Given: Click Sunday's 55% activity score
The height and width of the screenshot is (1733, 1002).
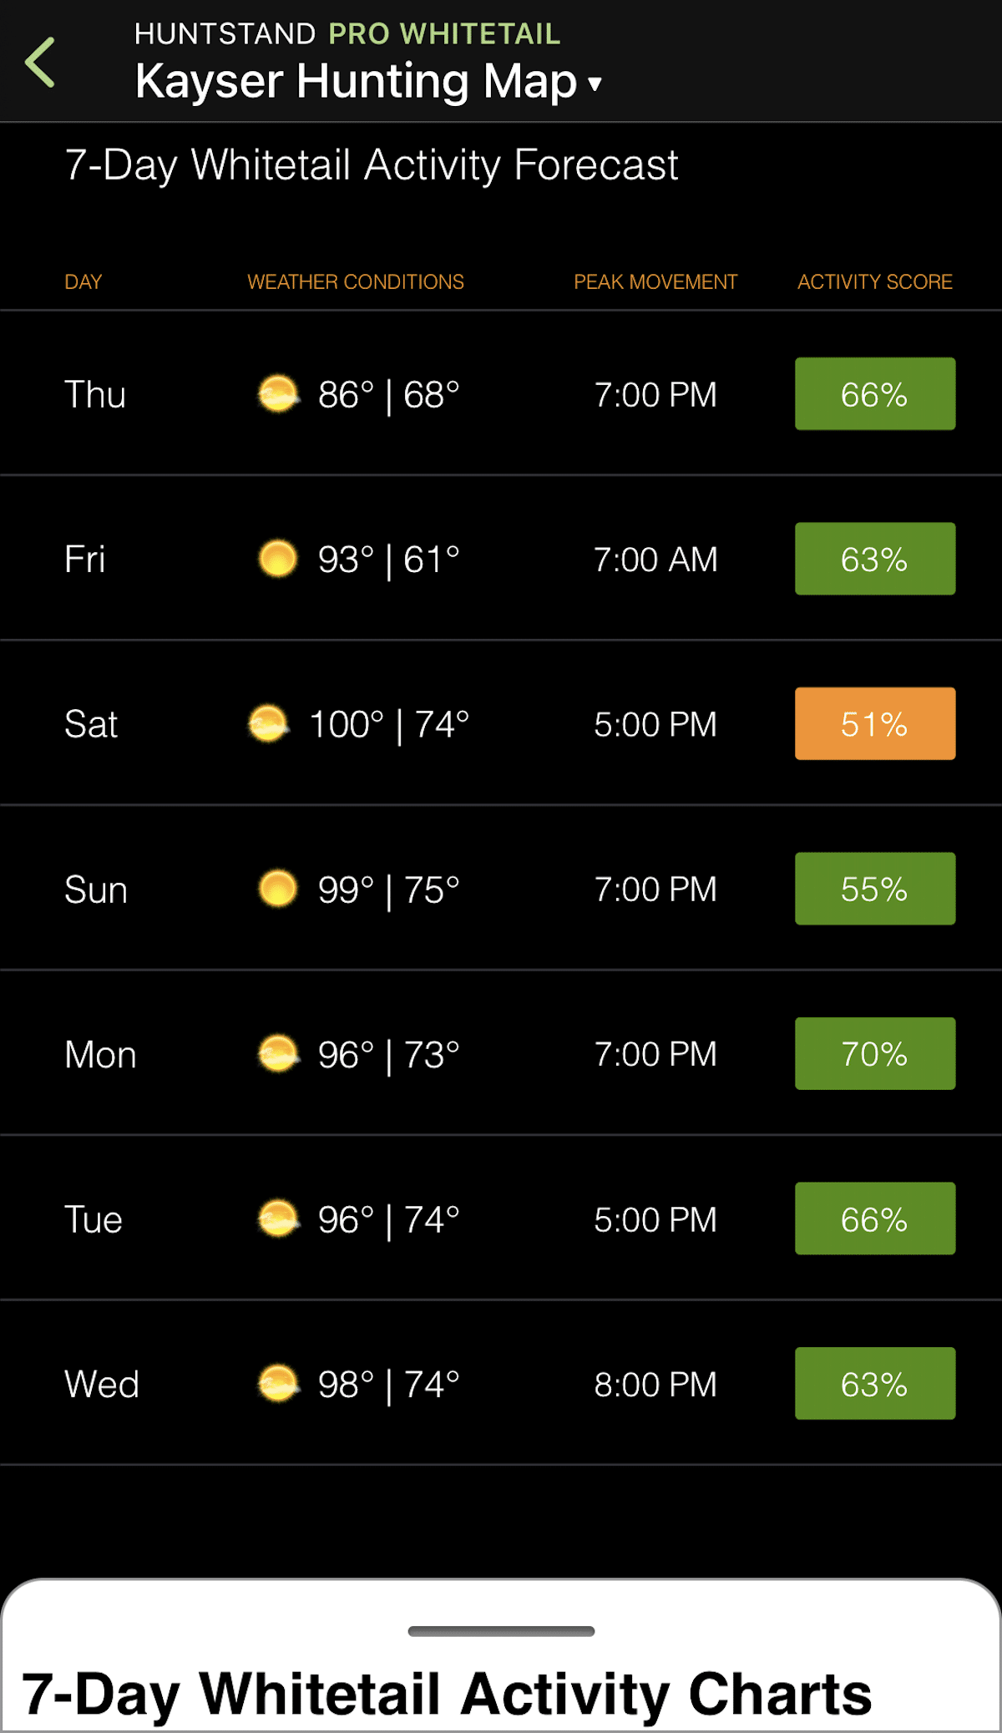Looking at the screenshot, I should [874, 889].
